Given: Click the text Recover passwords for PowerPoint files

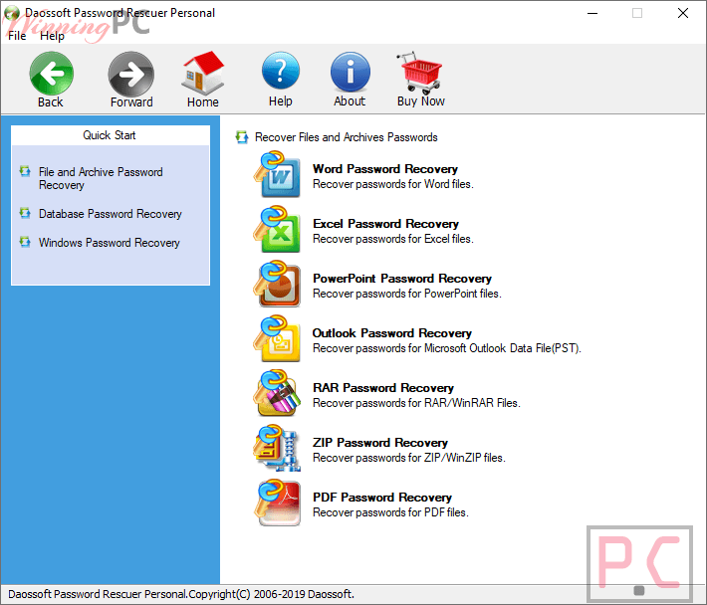Looking at the screenshot, I should click(x=407, y=294).
